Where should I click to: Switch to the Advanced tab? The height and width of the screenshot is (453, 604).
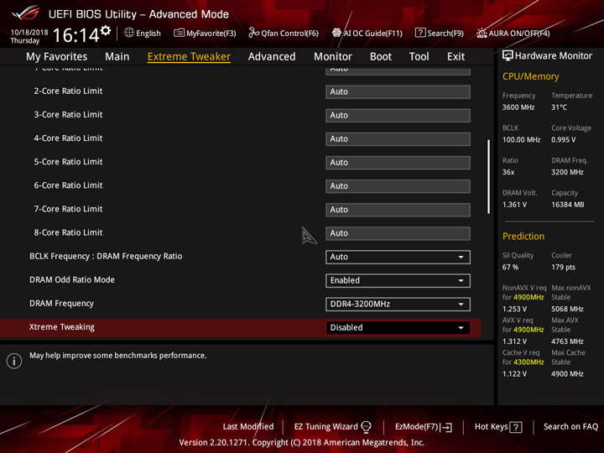[x=272, y=57]
